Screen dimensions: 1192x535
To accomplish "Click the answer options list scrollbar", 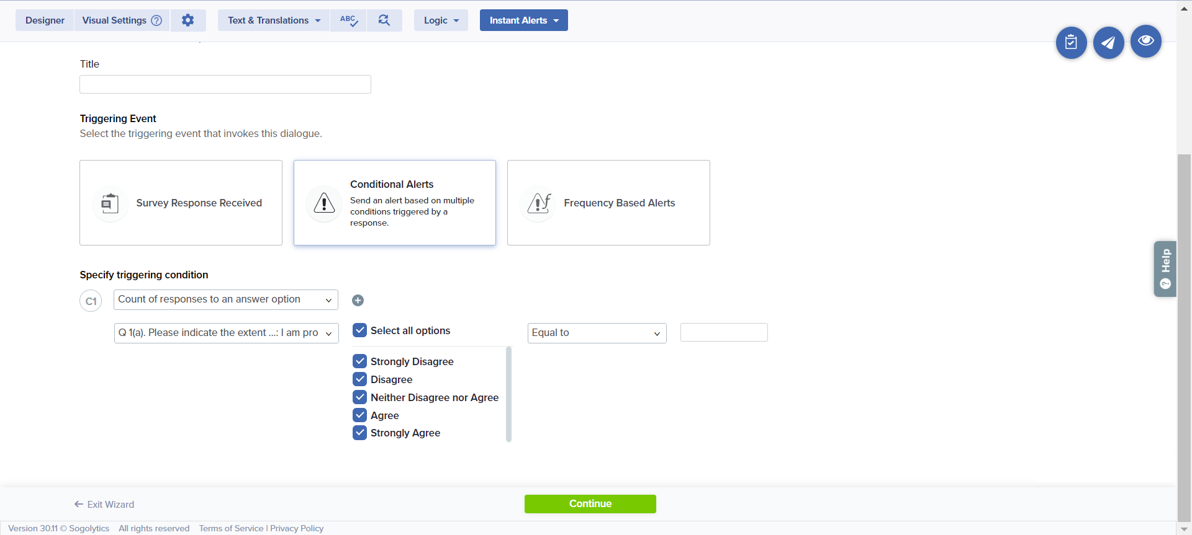I will (x=508, y=394).
